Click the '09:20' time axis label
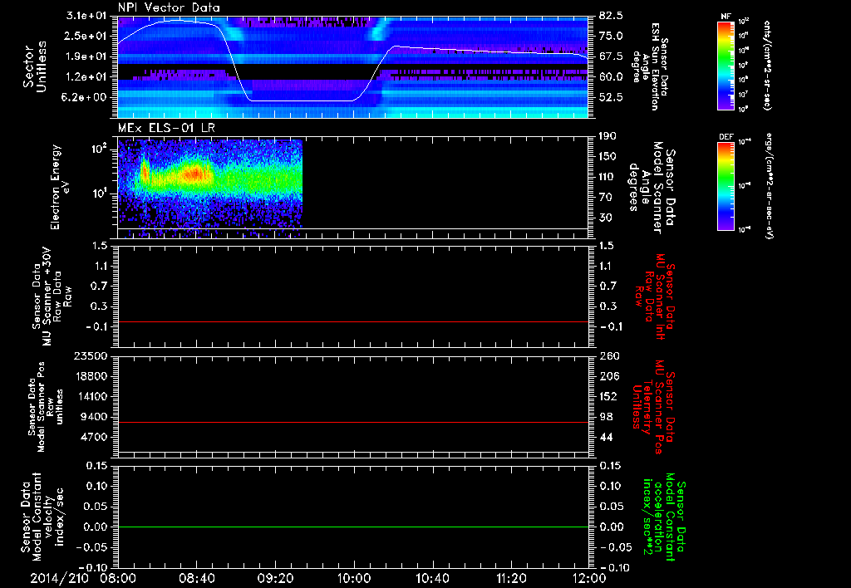This screenshot has height=588, width=851. pyautogui.click(x=275, y=578)
